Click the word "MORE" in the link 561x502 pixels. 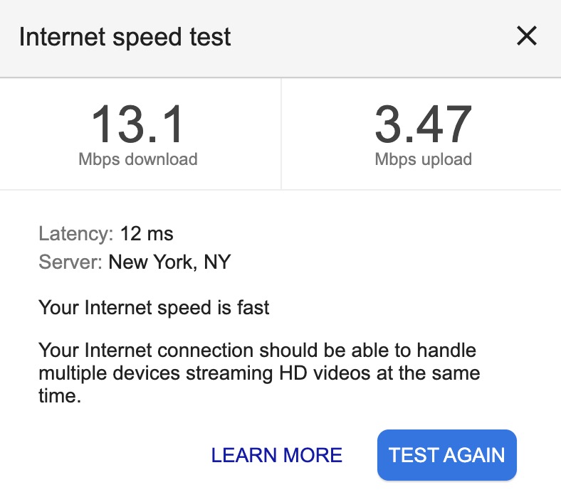coord(313,455)
